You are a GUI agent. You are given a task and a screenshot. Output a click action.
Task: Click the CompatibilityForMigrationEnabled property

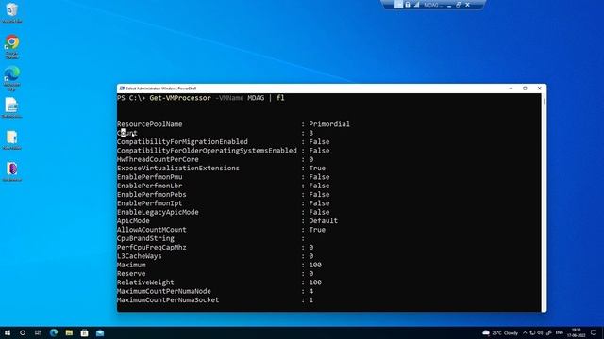(x=182, y=142)
